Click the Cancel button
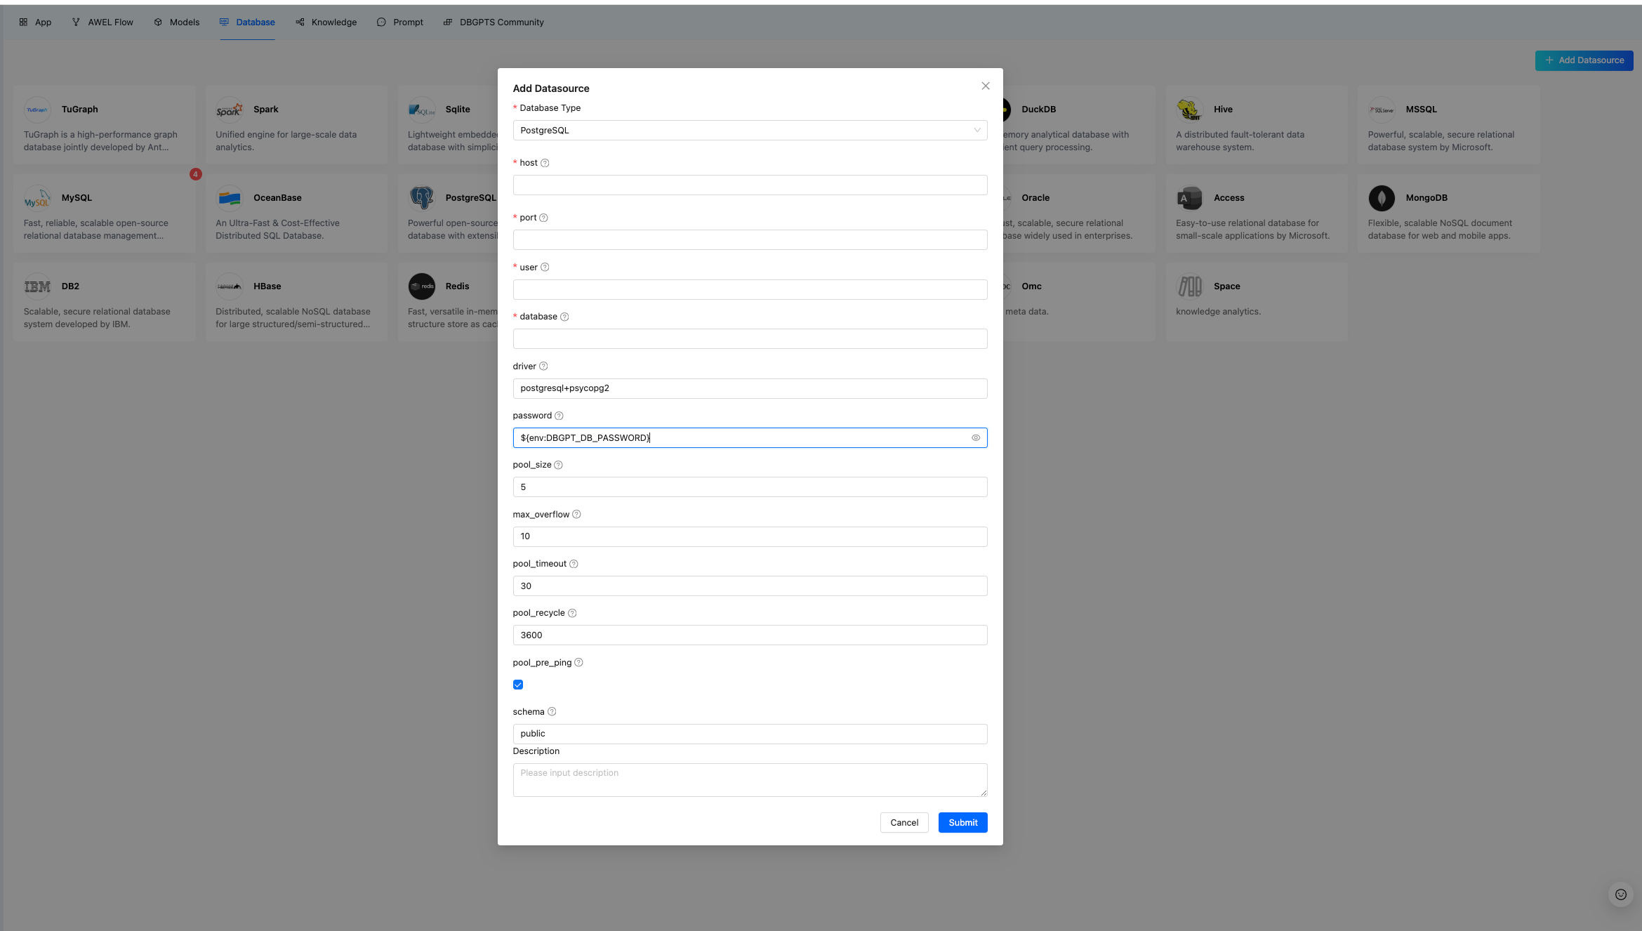Screen dimensions: 1642x931 903,823
